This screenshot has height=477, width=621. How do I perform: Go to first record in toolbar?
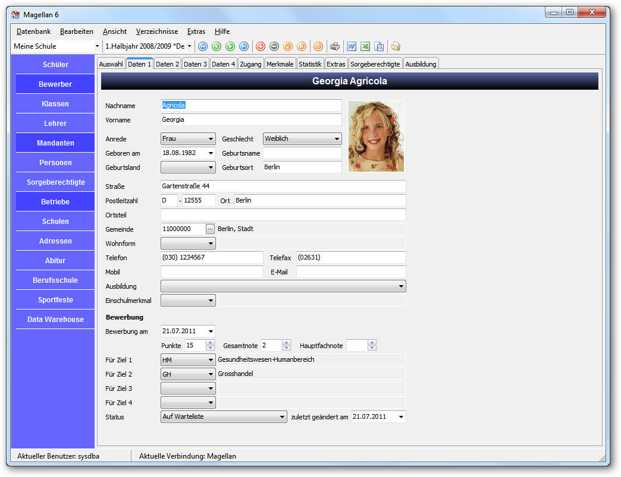tap(203, 46)
